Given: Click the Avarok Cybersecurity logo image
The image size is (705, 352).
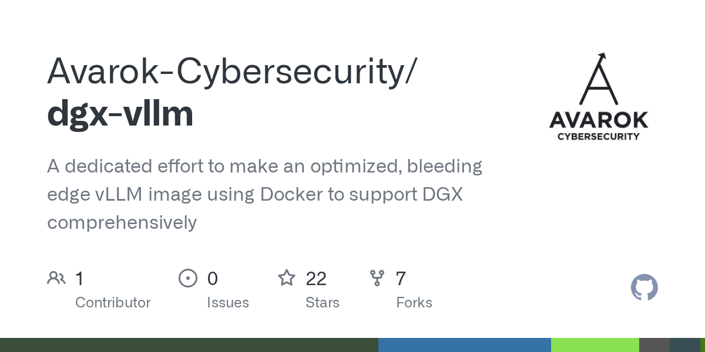Looking at the screenshot, I should point(598,97).
